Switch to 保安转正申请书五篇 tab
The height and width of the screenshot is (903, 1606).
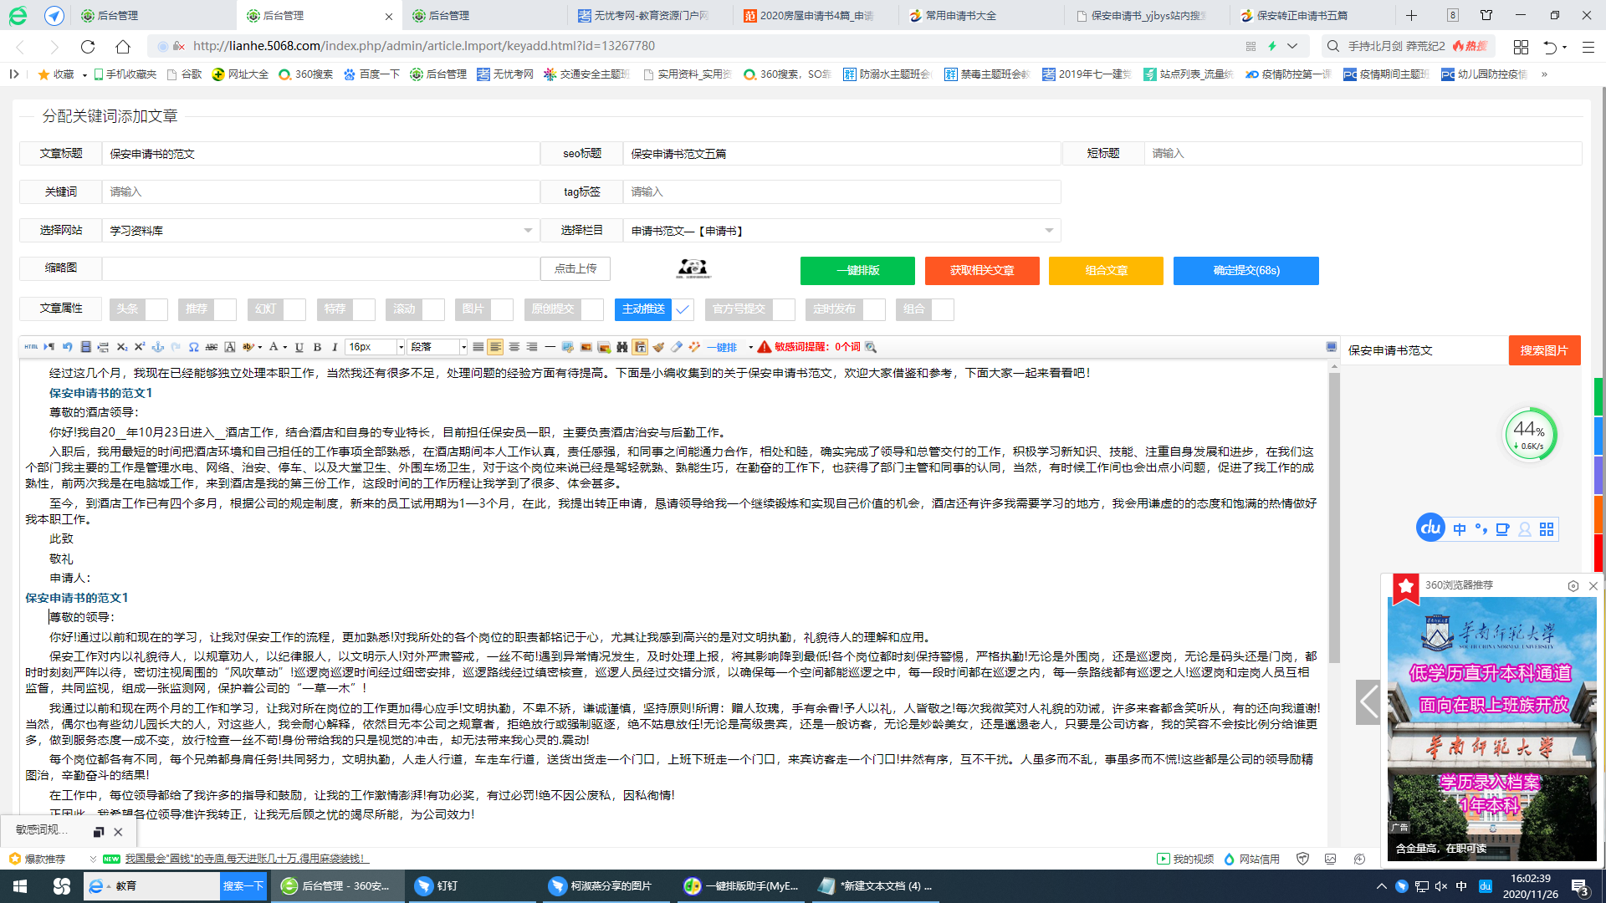1302,15
